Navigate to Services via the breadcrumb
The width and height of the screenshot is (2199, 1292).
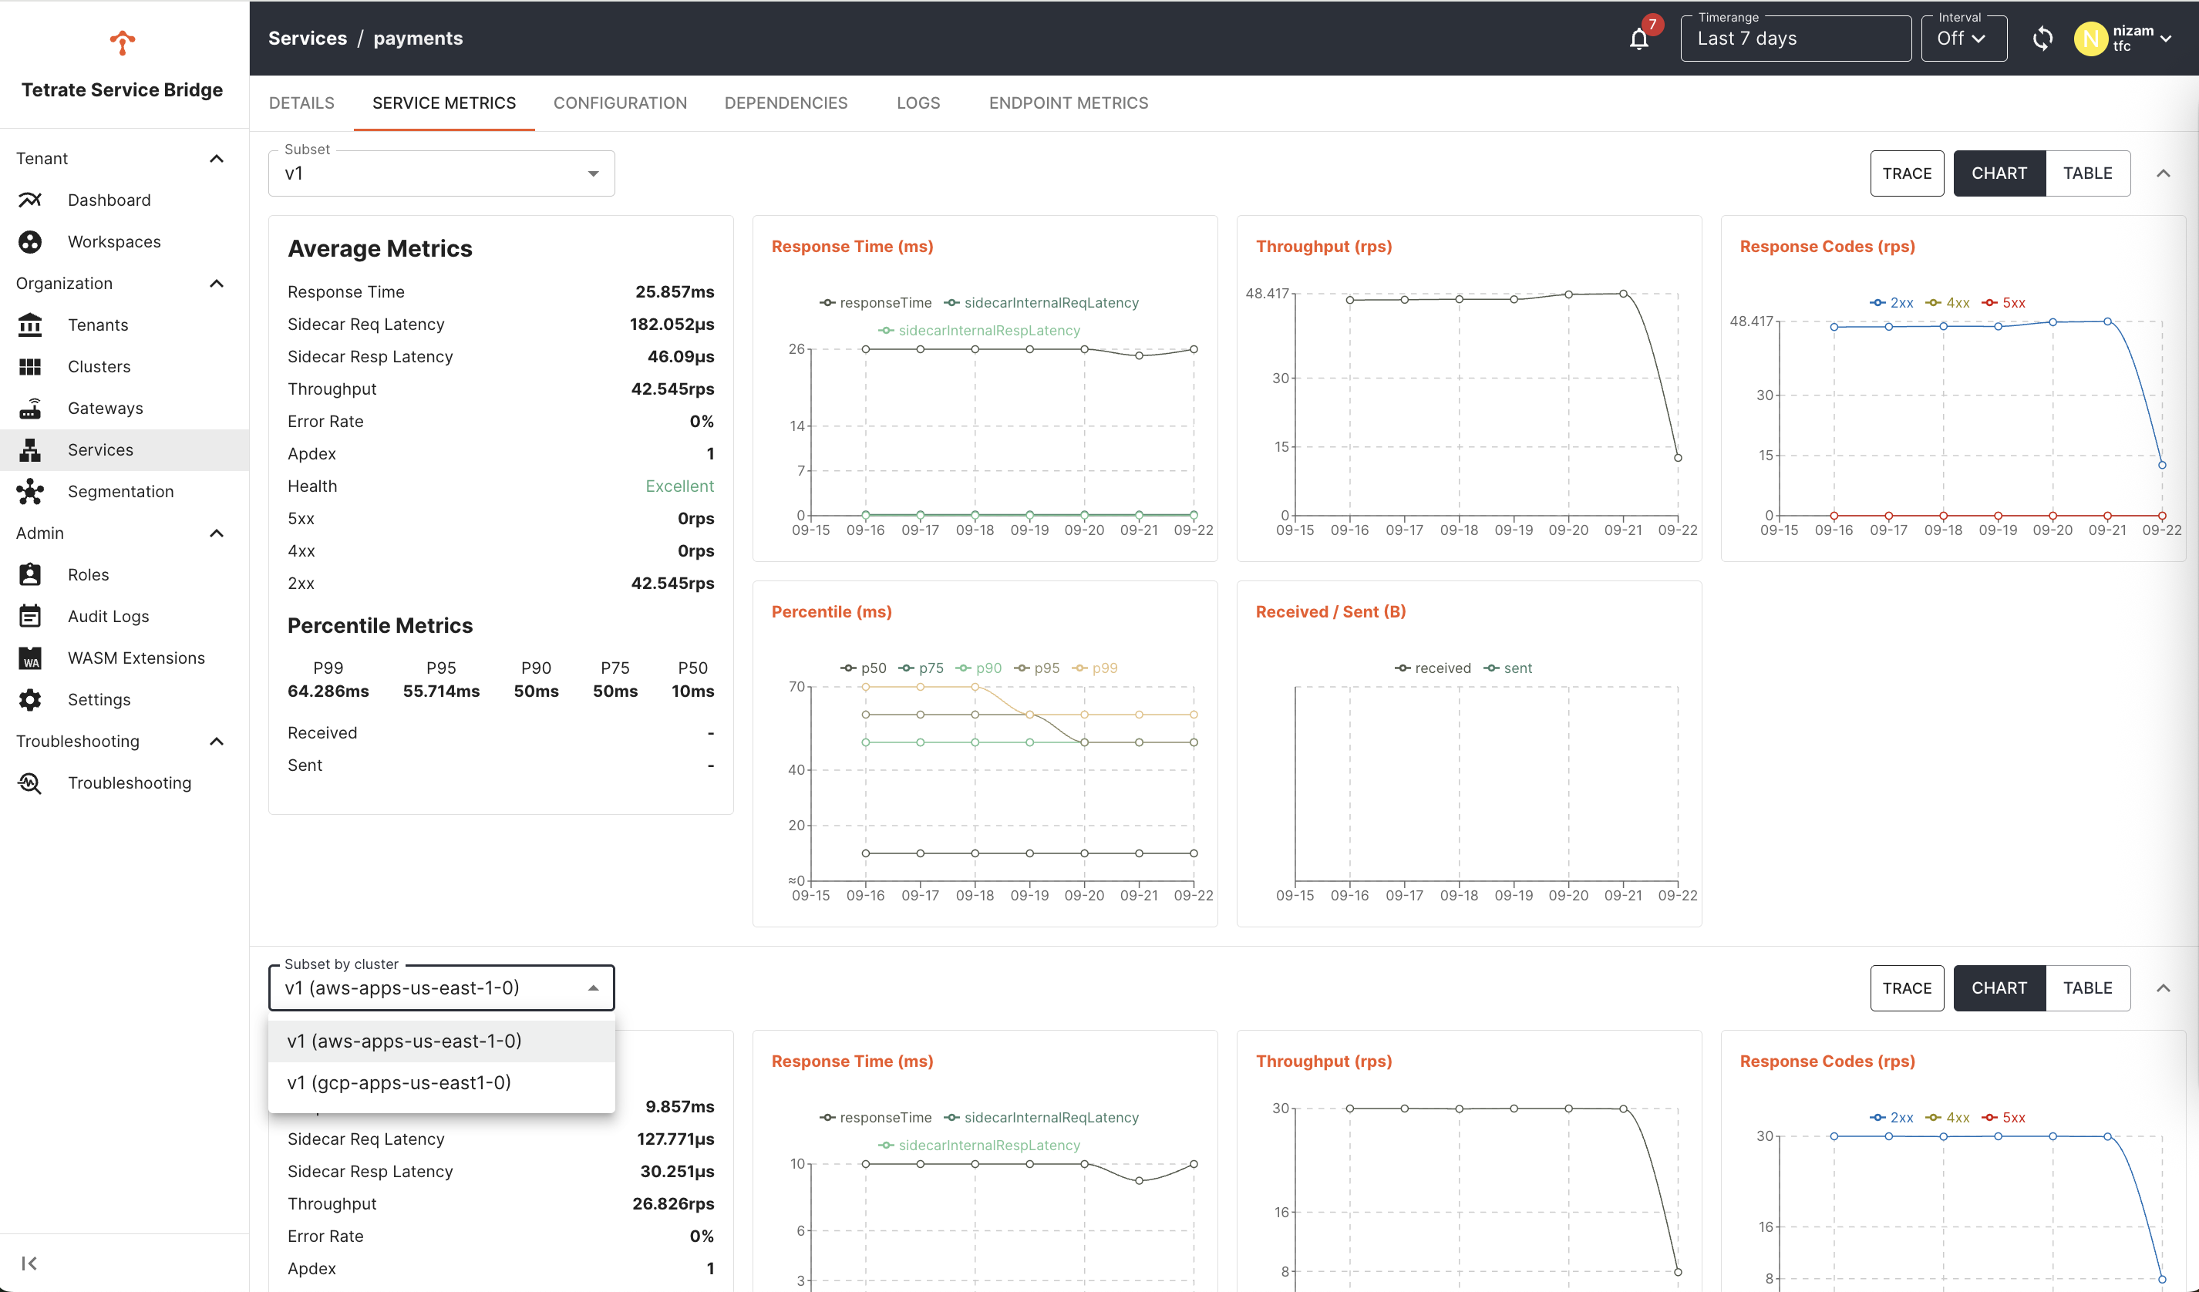(307, 38)
